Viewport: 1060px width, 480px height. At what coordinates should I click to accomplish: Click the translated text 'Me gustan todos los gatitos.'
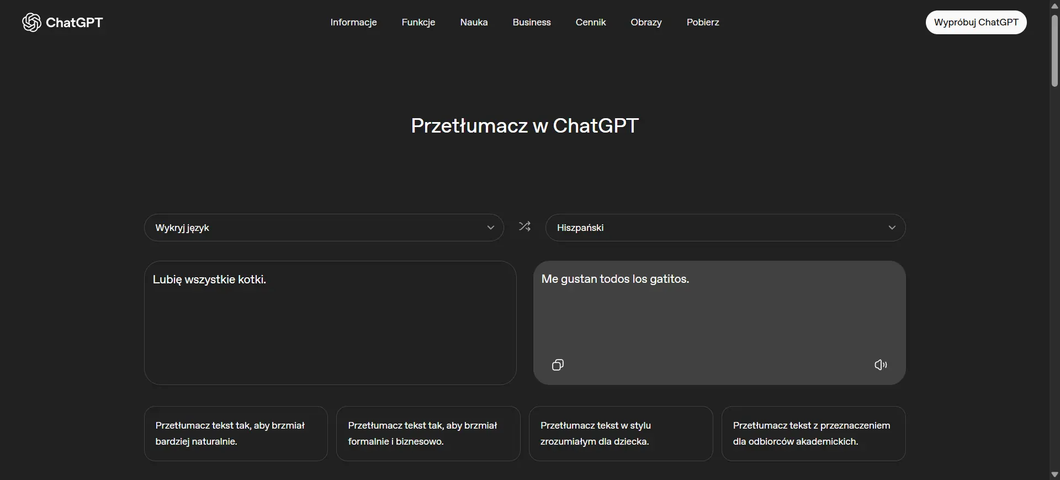(615, 279)
